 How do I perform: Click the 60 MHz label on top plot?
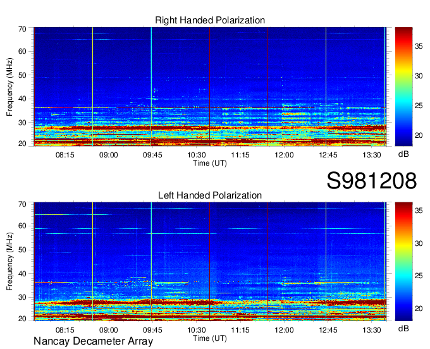coord(22,52)
